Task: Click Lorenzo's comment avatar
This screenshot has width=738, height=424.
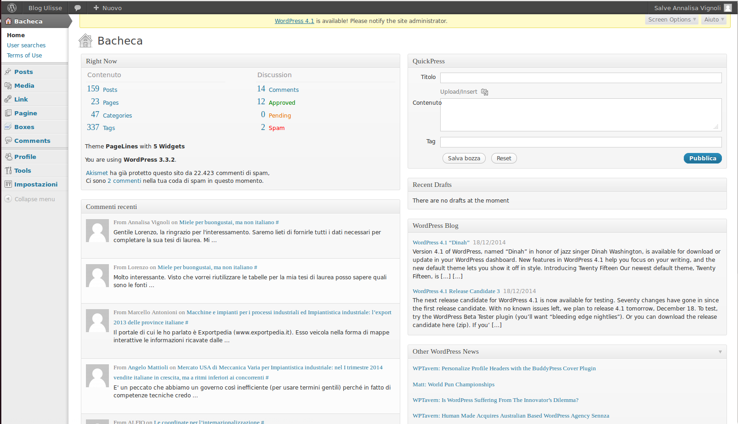Action: 97,276
